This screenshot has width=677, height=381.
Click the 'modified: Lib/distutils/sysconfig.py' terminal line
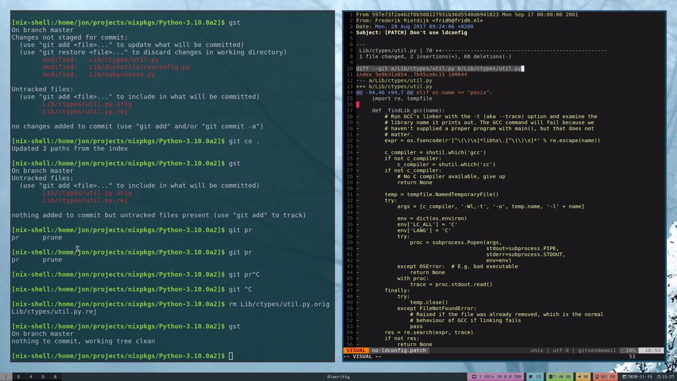click(116, 67)
